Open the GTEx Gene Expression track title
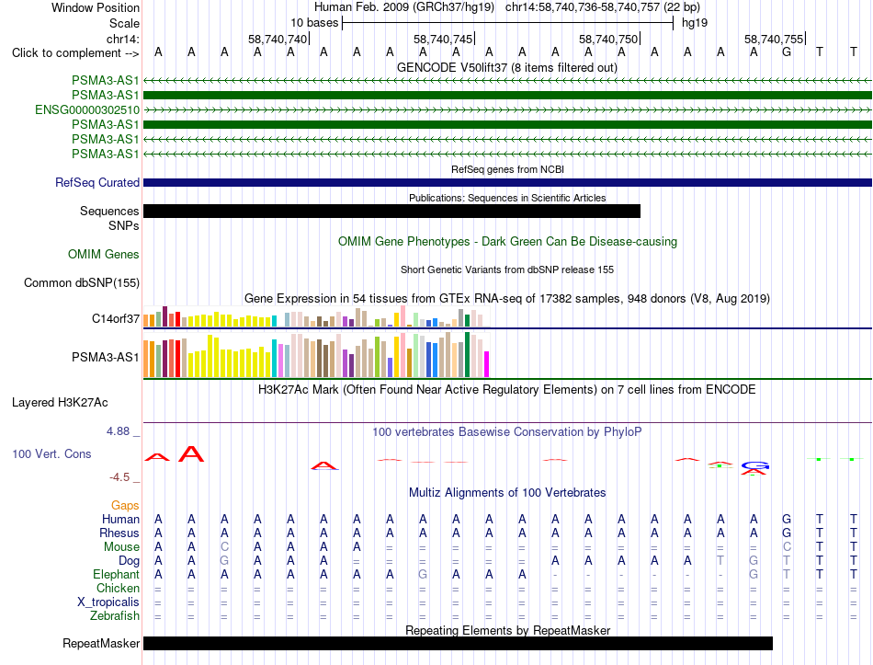 [x=507, y=298]
